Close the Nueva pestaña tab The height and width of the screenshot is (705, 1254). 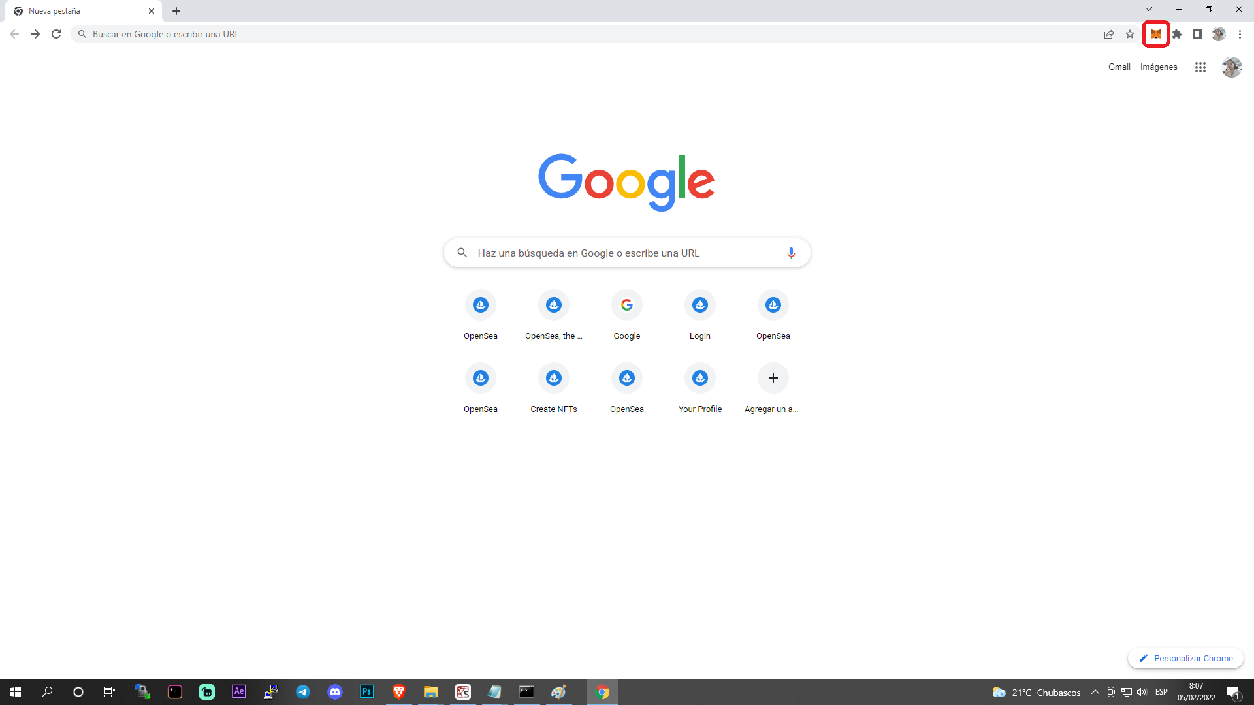[152, 11]
